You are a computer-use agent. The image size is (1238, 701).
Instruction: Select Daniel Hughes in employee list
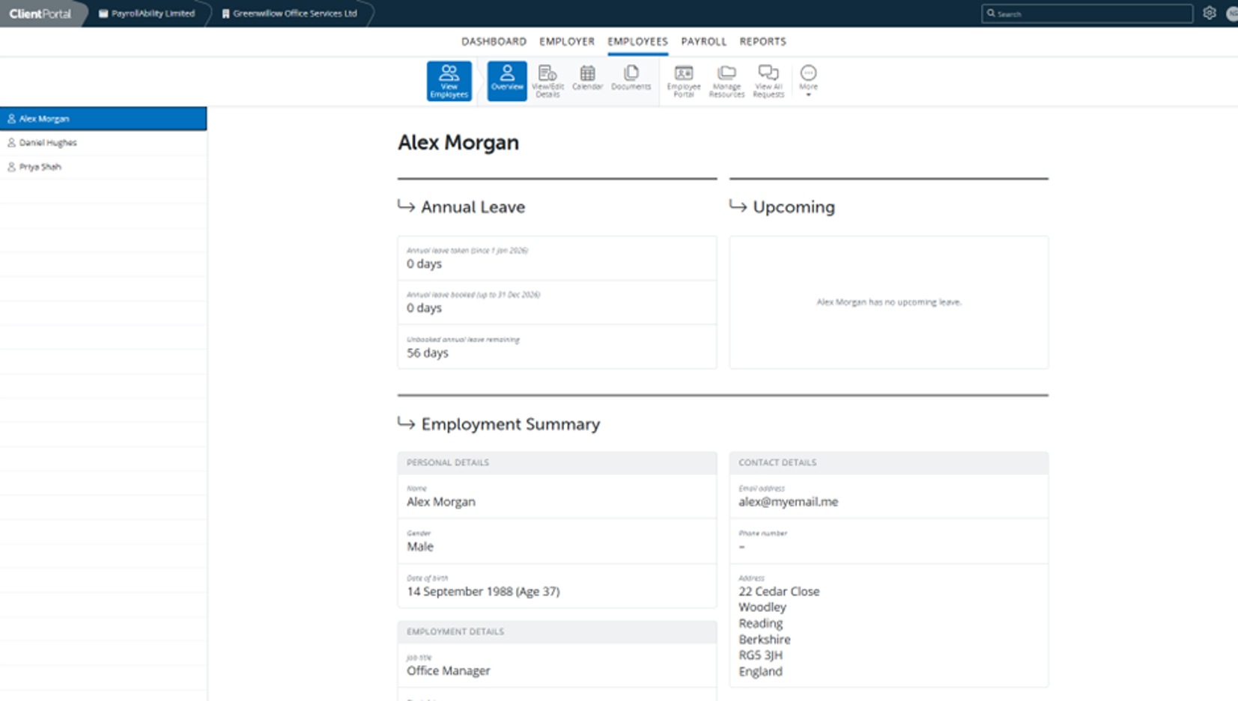tap(48, 142)
